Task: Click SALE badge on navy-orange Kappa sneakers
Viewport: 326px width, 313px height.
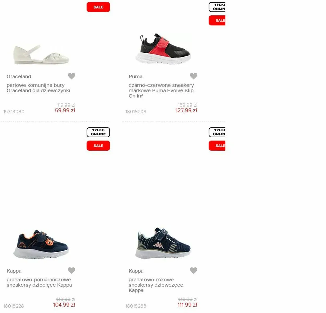Action: tap(98, 146)
